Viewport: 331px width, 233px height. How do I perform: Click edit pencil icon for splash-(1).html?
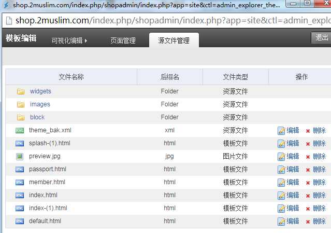coord(281,144)
